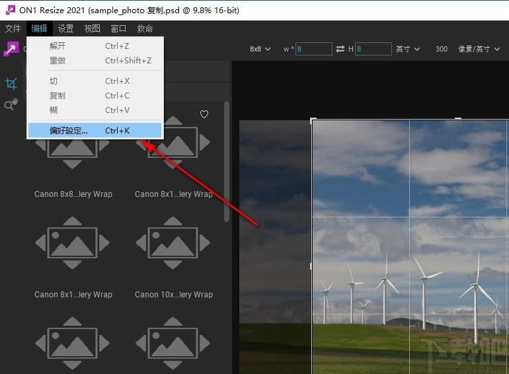Select Canon 10x Gallery Wrap label

pyautogui.click(x=174, y=295)
